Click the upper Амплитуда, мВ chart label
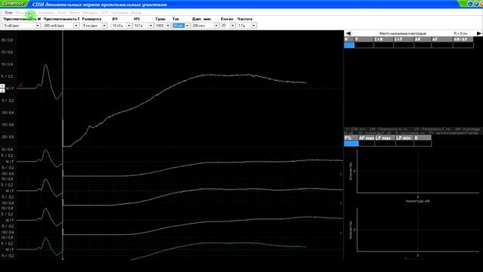This screenshot has height=272, width=483. [417, 201]
